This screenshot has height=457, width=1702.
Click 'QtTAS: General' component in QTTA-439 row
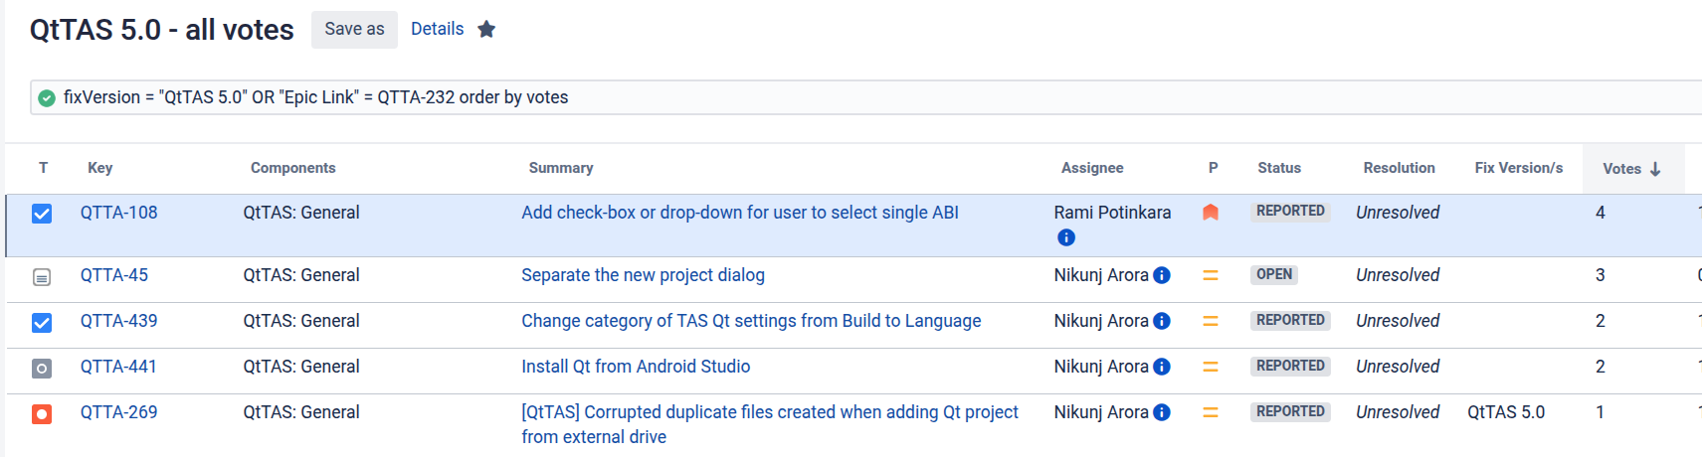point(301,321)
